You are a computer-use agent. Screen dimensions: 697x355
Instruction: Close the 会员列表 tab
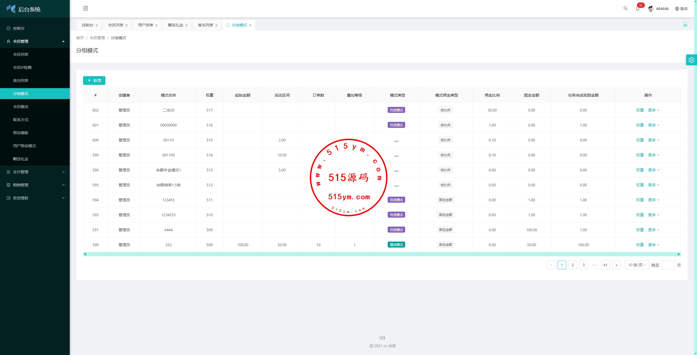(x=127, y=25)
